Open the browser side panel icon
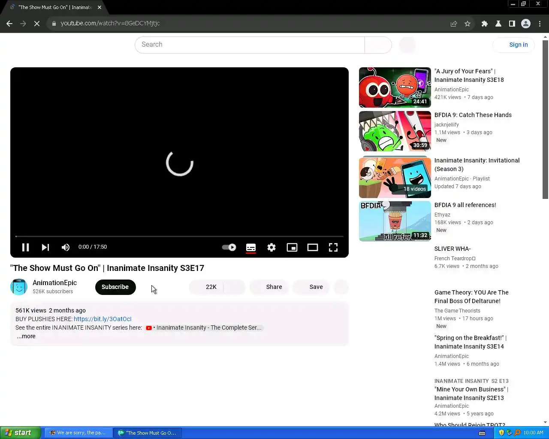Image resolution: width=549 pixels, height=439 pixels. tap(512, 24)
